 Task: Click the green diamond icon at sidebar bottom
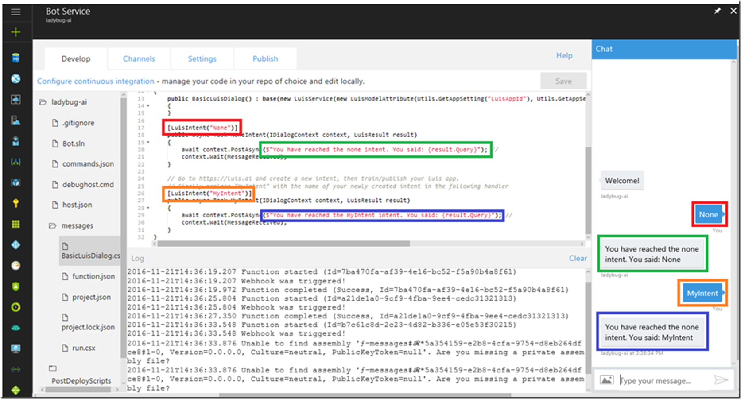click(16, 390)
